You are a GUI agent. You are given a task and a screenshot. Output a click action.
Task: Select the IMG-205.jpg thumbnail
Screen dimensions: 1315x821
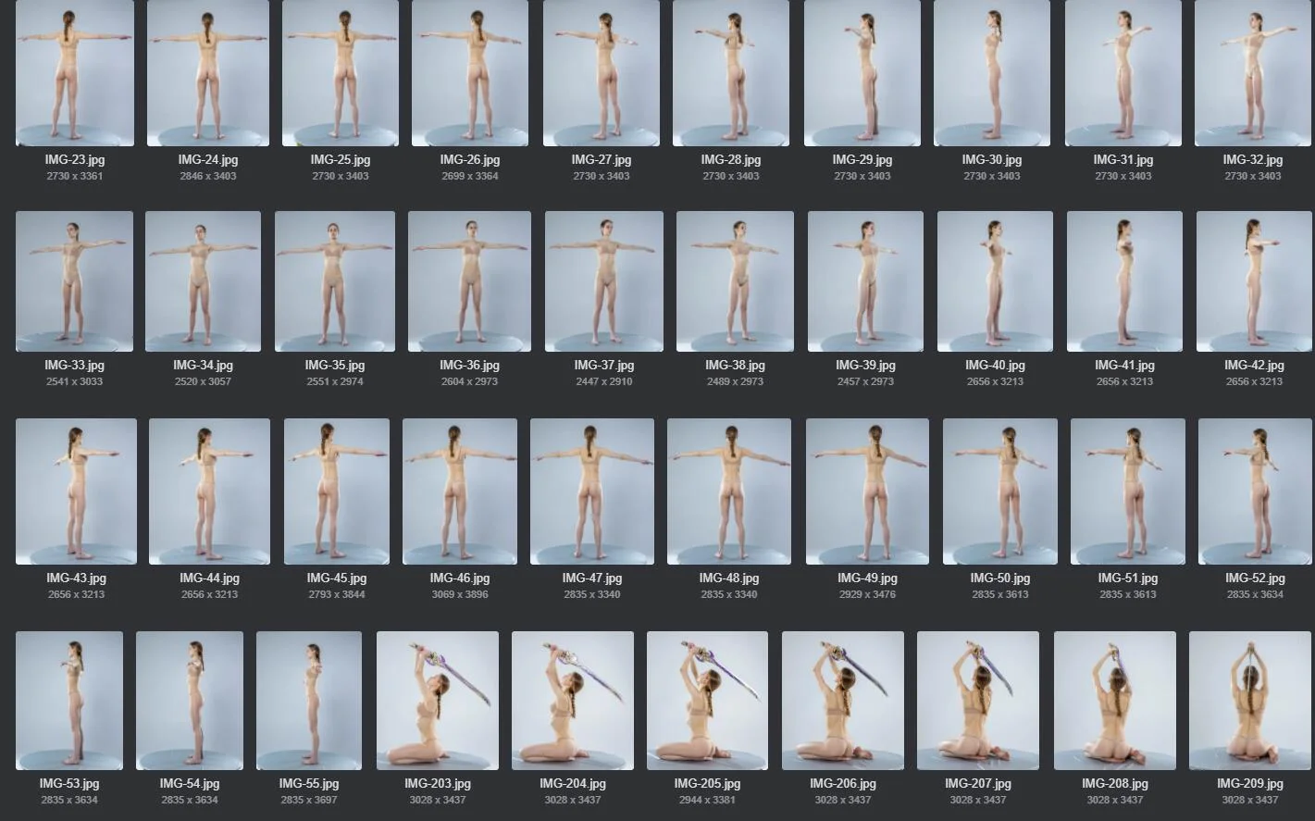tap(707, 701)
